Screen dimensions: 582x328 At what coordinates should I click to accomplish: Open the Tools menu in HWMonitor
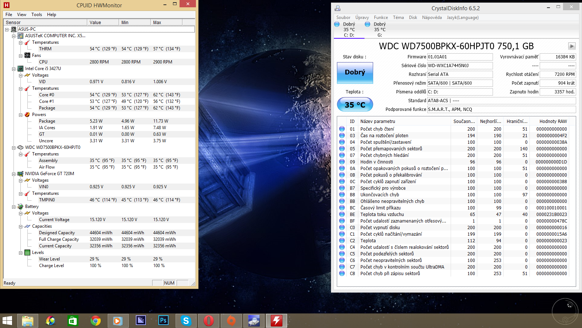tap(36, 15)
